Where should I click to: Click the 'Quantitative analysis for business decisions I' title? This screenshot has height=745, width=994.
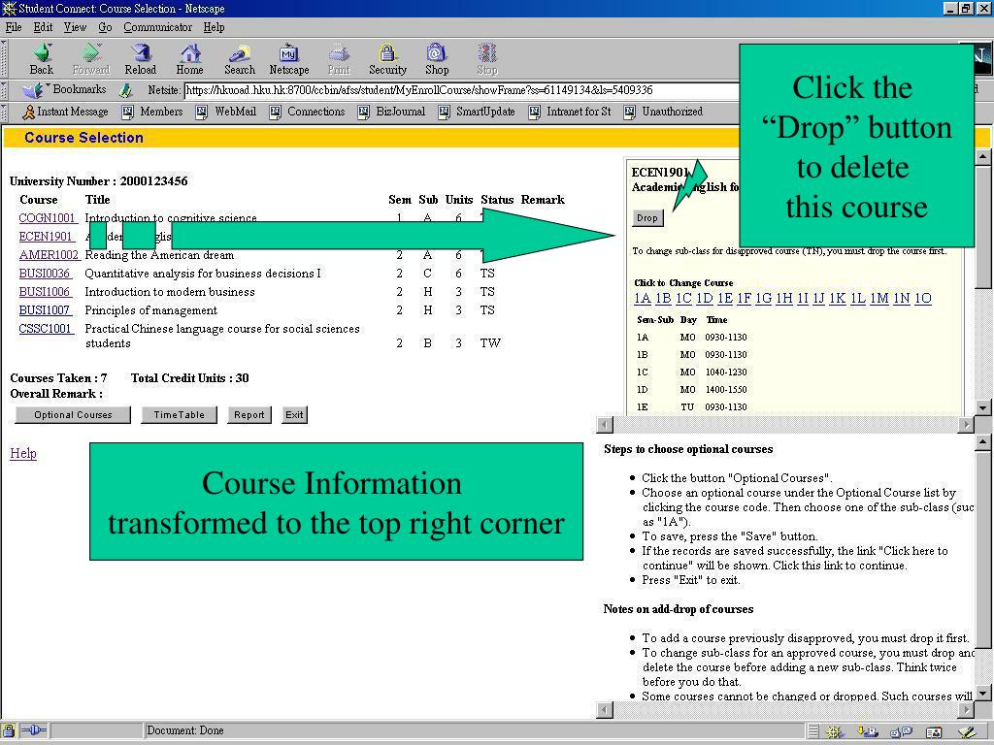[203, 273]
